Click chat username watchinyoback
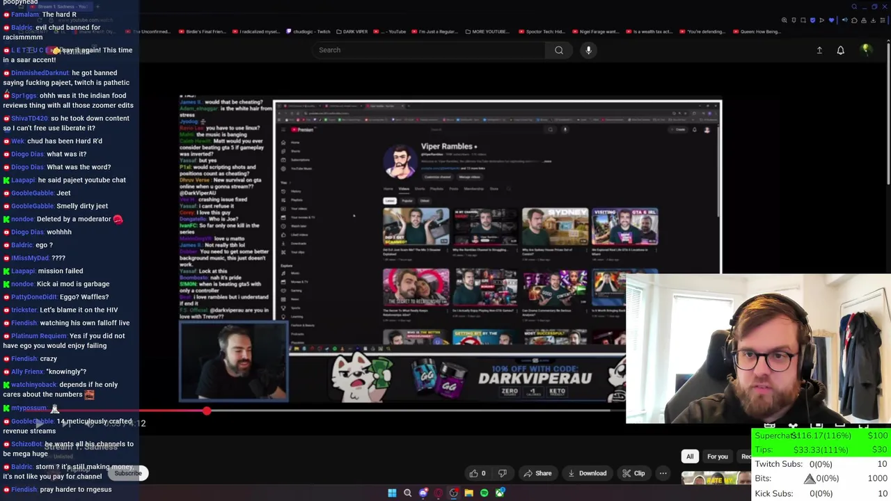The width and height of the screenshot is (891, 501). coord(34,385)
